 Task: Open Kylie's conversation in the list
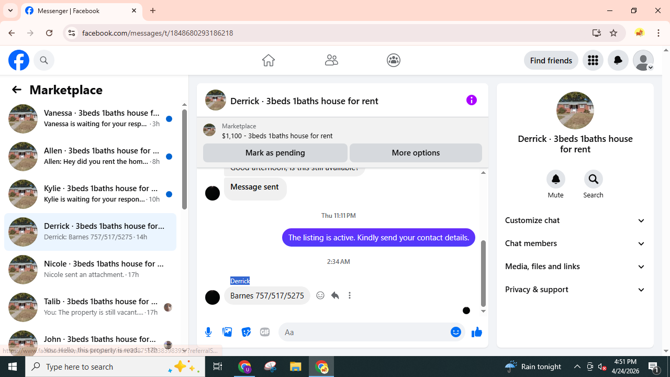[90, 194]
